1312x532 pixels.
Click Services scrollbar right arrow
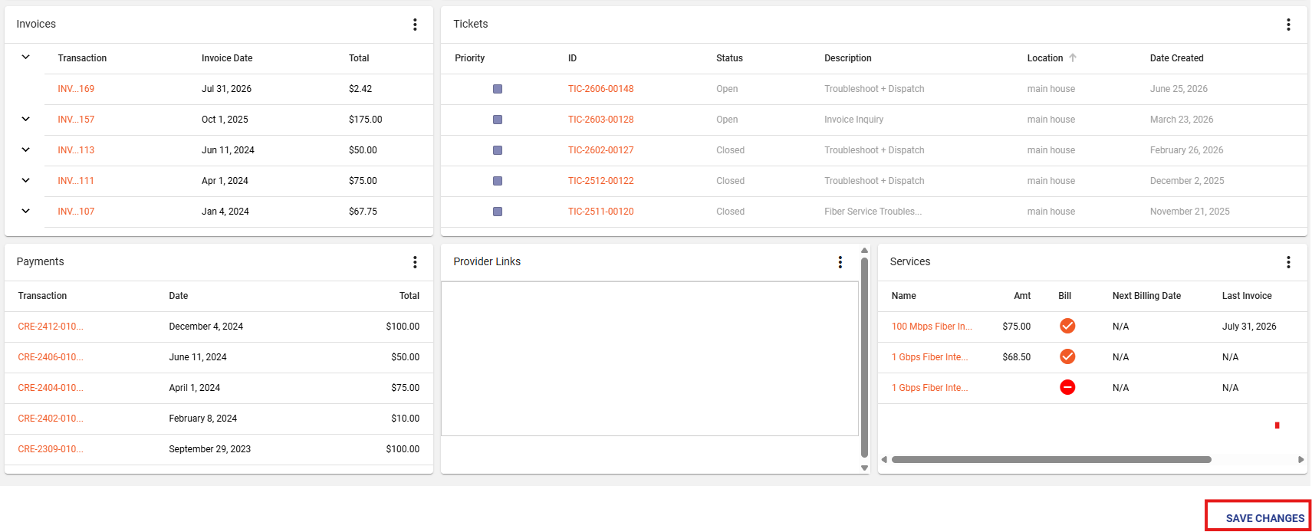click(x=1300, y=460)
